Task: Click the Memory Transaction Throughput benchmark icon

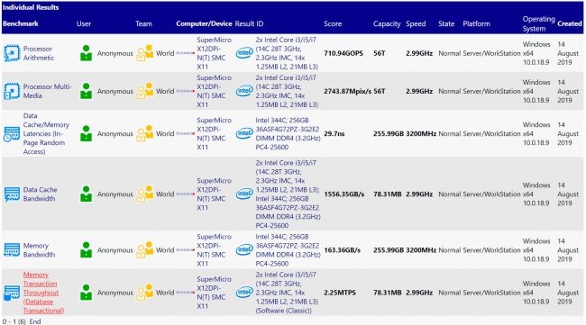Action: (12, 293)
